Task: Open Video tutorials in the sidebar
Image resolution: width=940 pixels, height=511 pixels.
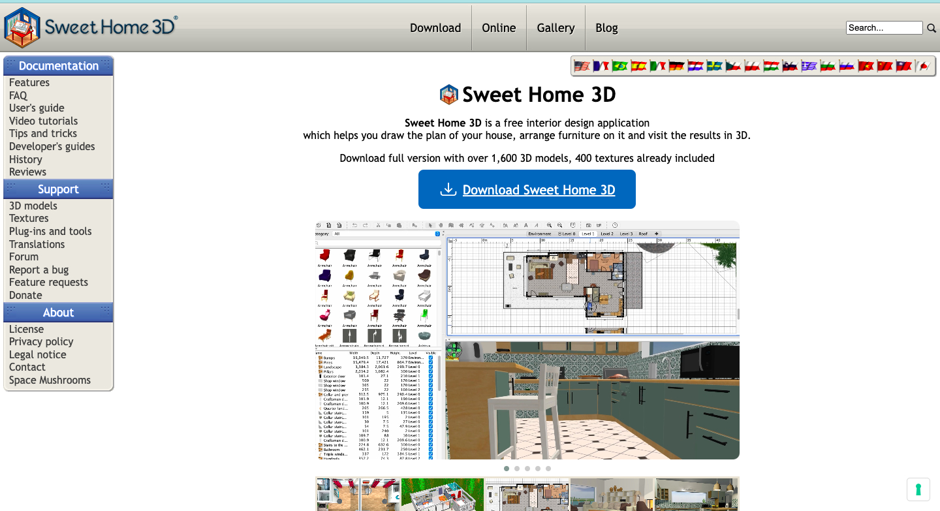Action: [43, 121]
